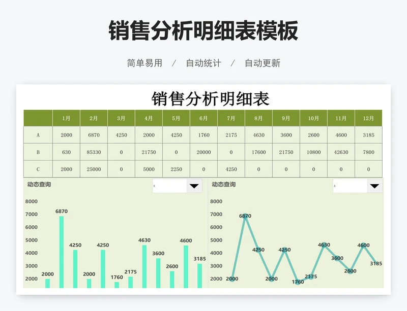Viewport: 407px width, 311px height.
Task: Click the main heading 销售分析明细表模板
Action: [x=203, y=31]
